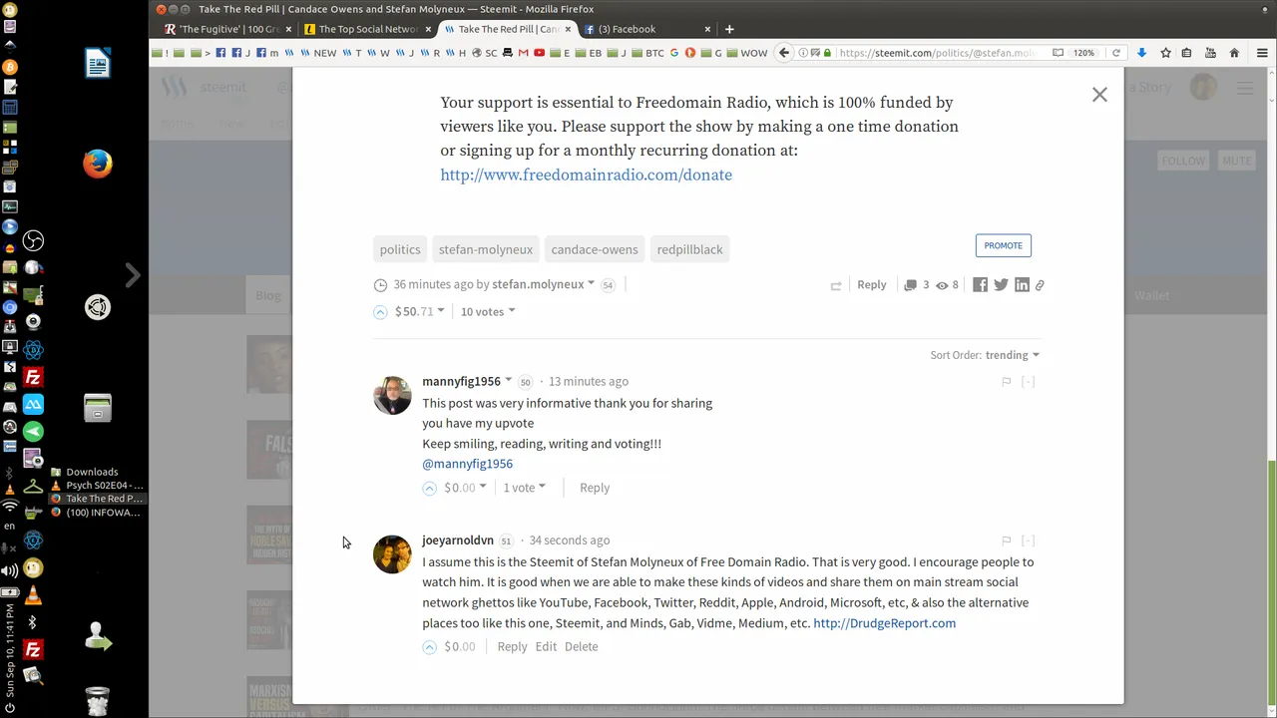
Task: Reply to the main post
Action: (871, 284)
